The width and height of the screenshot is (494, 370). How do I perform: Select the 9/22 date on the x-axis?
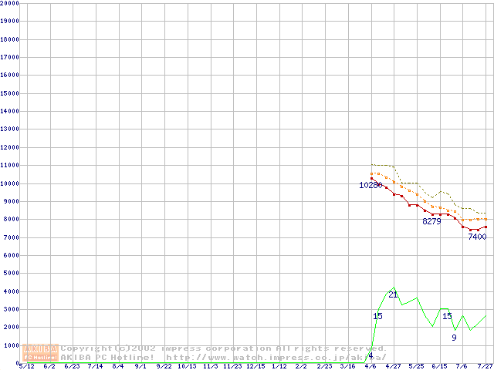pos(164,366)
